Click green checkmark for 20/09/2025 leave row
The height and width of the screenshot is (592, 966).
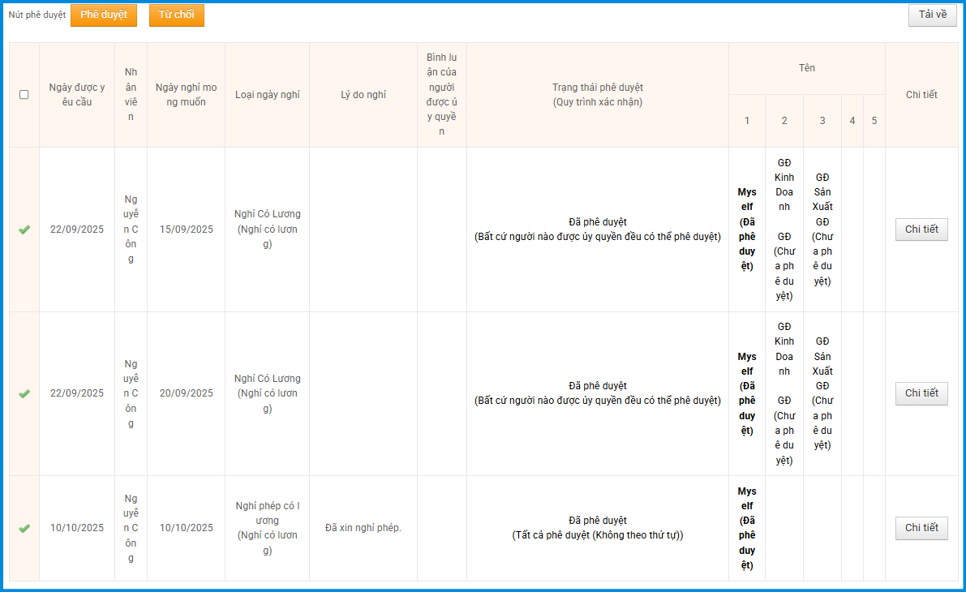tap(24, 393)
